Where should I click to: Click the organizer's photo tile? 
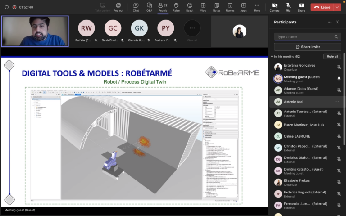(x=239, y=31)
